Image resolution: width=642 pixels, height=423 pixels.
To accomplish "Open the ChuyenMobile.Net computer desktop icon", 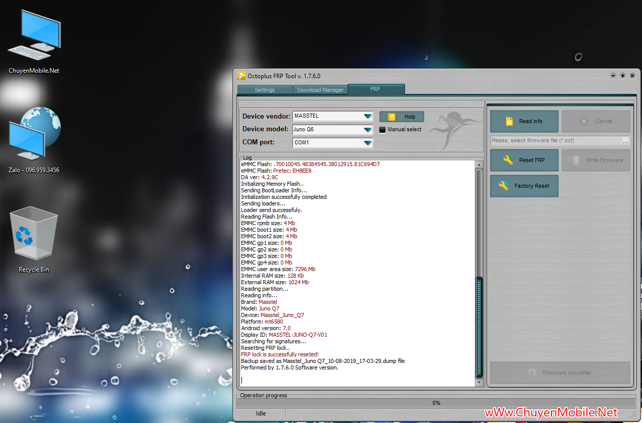I will (34, 42).
